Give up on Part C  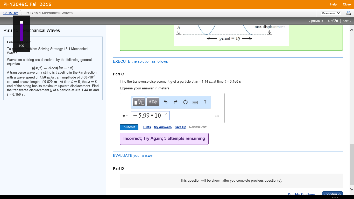pos(180,127)
